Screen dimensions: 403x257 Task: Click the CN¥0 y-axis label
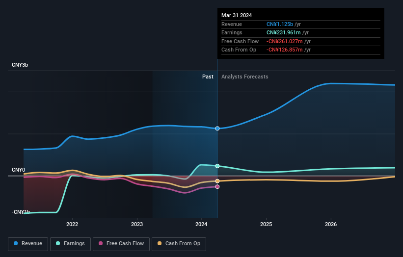click(19, 170)
